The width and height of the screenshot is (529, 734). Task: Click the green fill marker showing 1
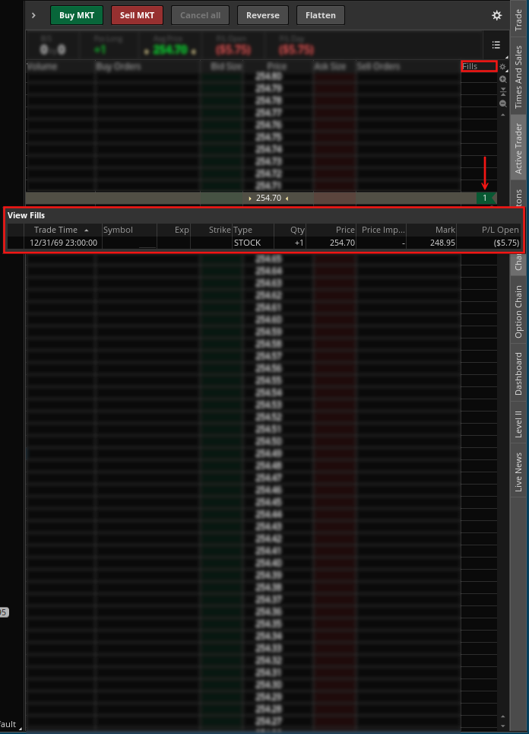(484, 198)
